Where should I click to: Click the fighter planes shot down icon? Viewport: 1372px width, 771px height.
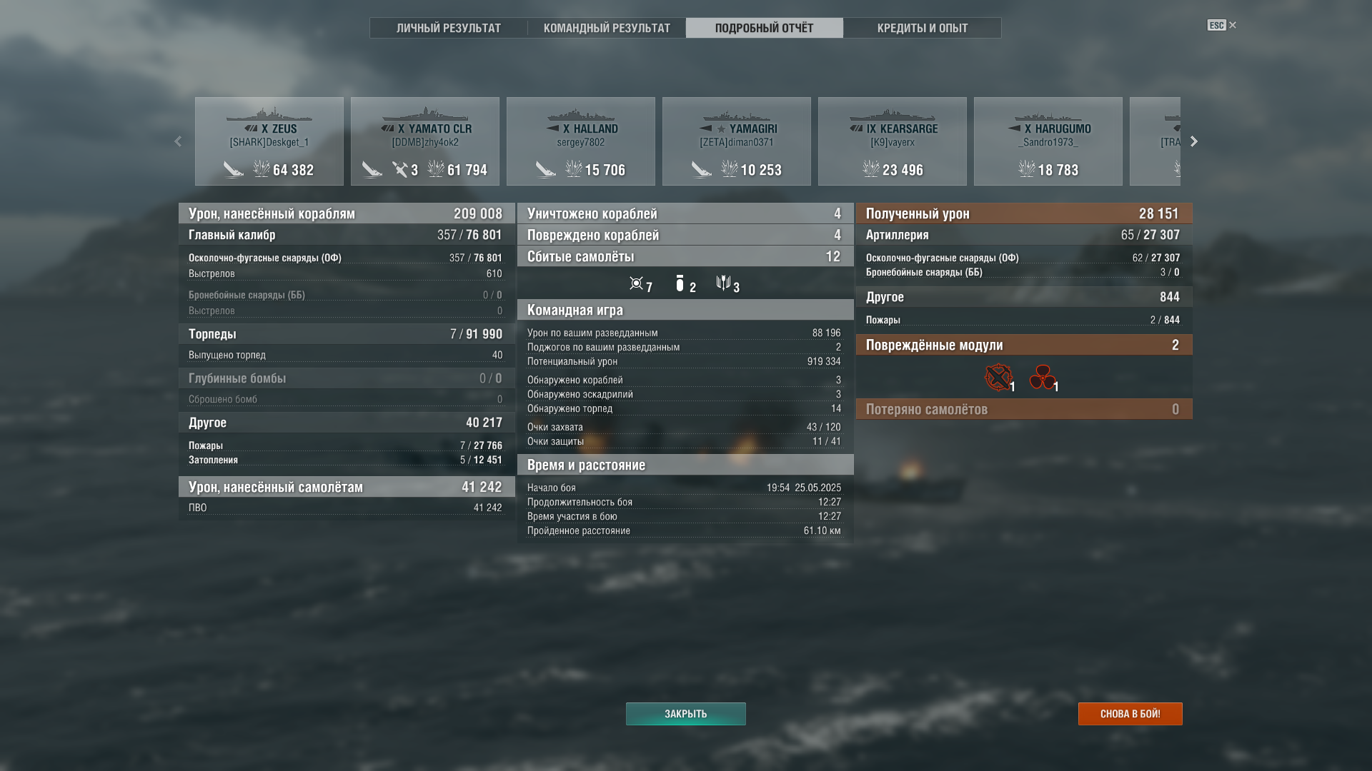point(636,283)
